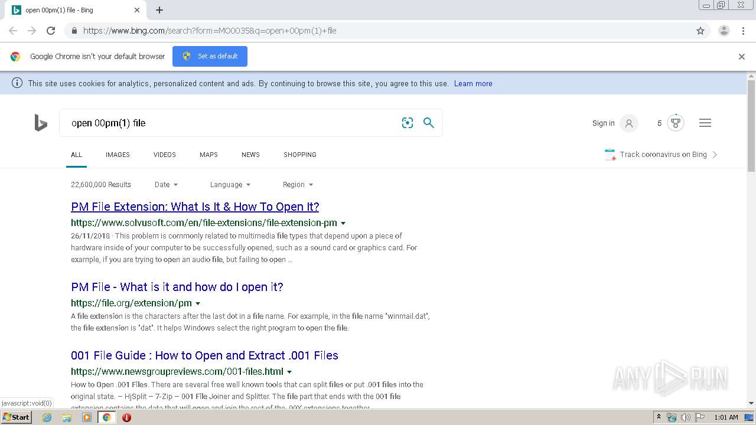Expand the Date filter dropdown
The image size is (756, 425).
pos(166,185)
